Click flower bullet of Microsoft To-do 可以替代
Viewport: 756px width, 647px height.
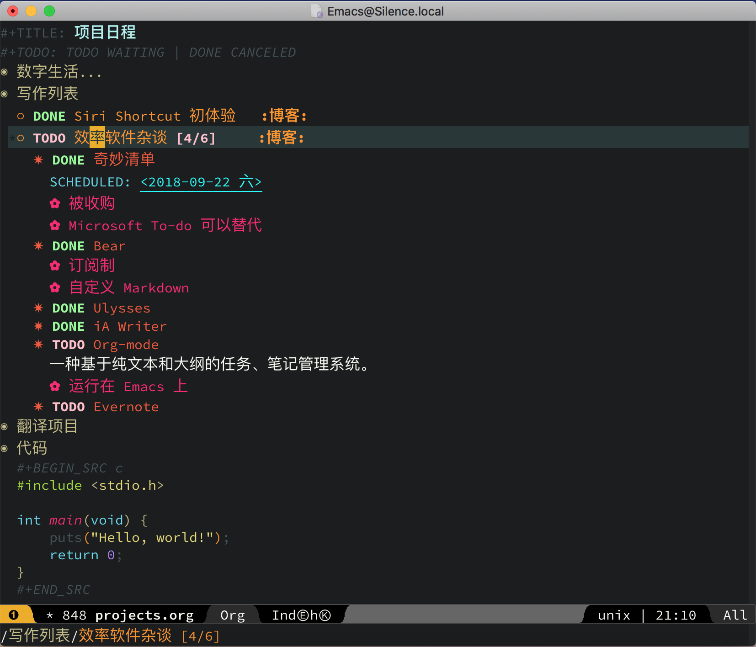55,225
